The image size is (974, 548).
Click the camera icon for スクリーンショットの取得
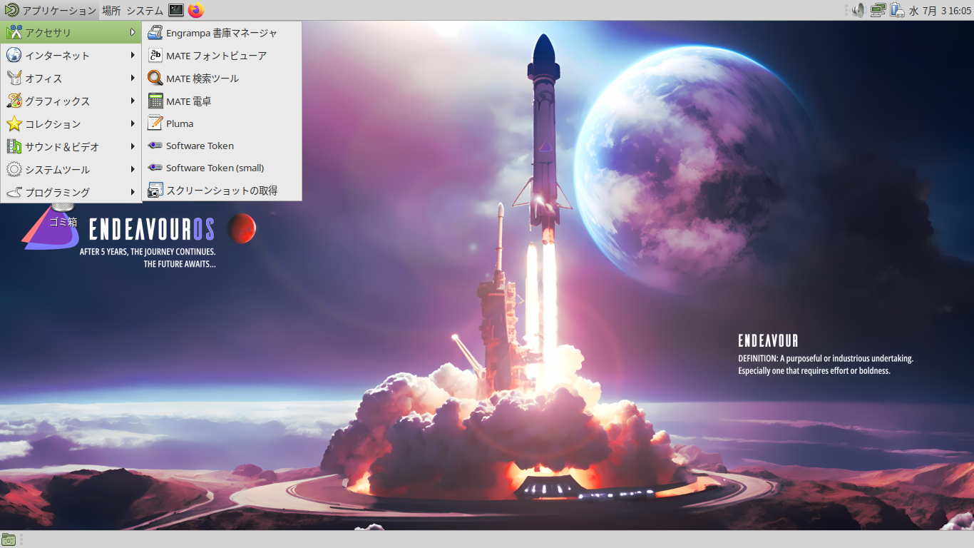[x=155, y=191]
